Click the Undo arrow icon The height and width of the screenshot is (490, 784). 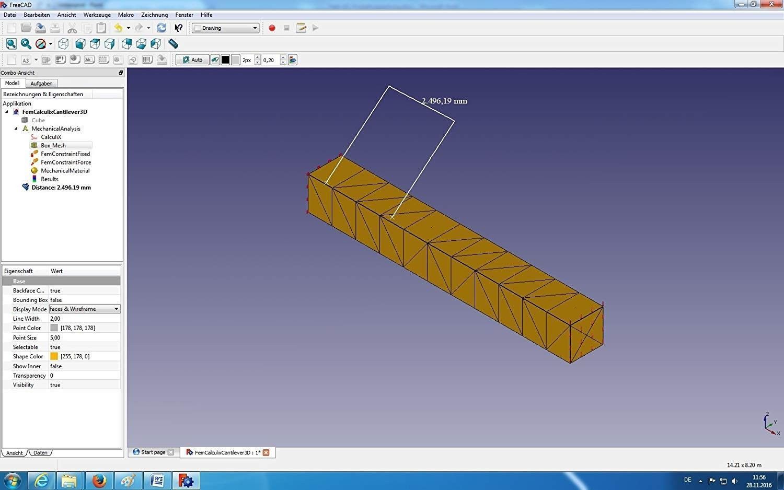tap(119, 28)
